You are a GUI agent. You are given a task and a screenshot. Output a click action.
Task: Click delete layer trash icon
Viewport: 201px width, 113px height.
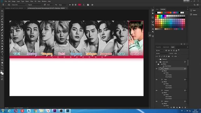click(185, 107)
